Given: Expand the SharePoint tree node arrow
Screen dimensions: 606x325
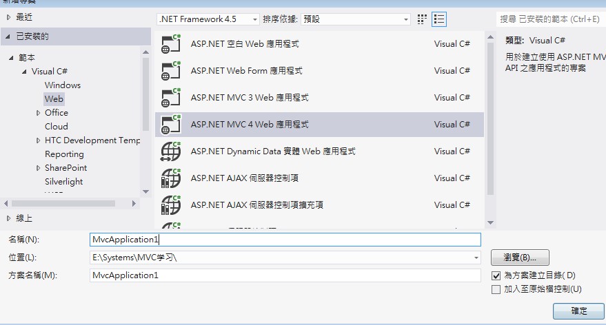Looking at the screenshot, I should pos(38,168).
